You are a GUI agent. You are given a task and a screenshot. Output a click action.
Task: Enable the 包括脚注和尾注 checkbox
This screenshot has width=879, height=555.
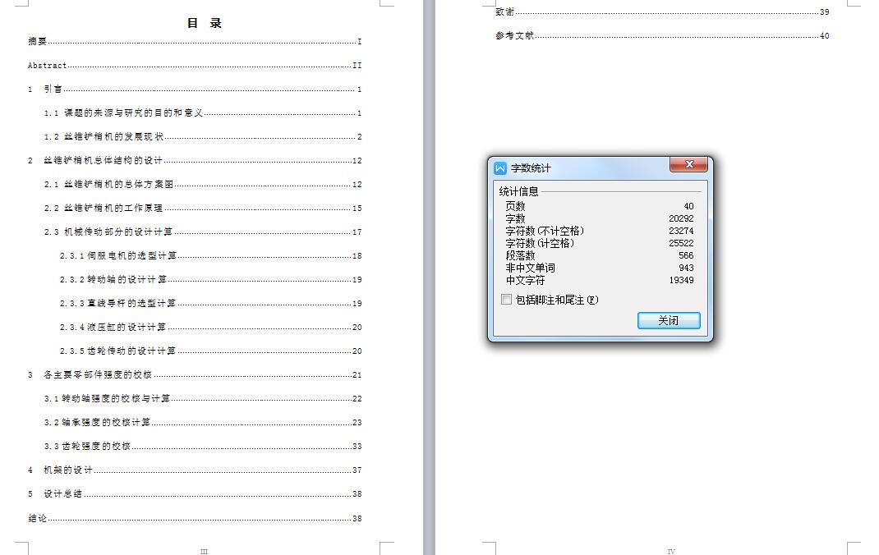click(507, 298)
